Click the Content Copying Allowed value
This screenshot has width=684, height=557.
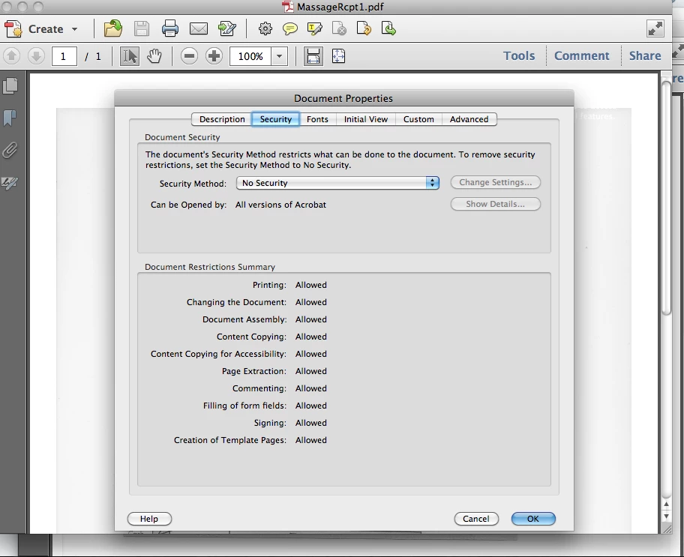pyautogui.click(x=311, y=337)
